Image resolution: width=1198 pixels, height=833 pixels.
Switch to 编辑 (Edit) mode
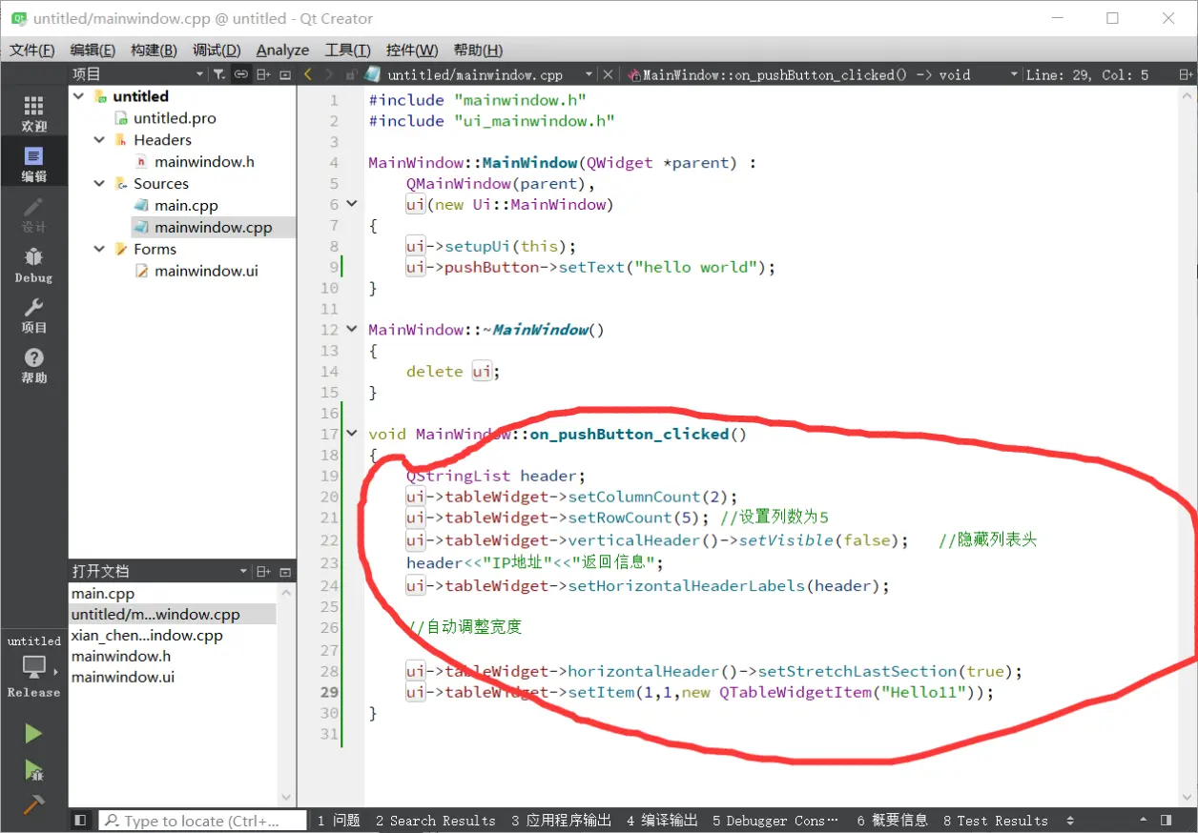(x=33, y=164)
